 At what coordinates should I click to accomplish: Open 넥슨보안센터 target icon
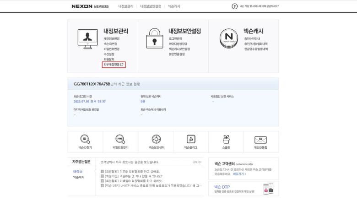tap(156, 139)
